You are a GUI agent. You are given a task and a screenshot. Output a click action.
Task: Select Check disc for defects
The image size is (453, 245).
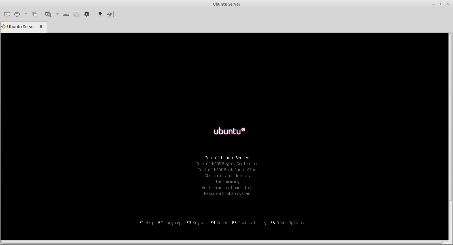pos(227,176)
